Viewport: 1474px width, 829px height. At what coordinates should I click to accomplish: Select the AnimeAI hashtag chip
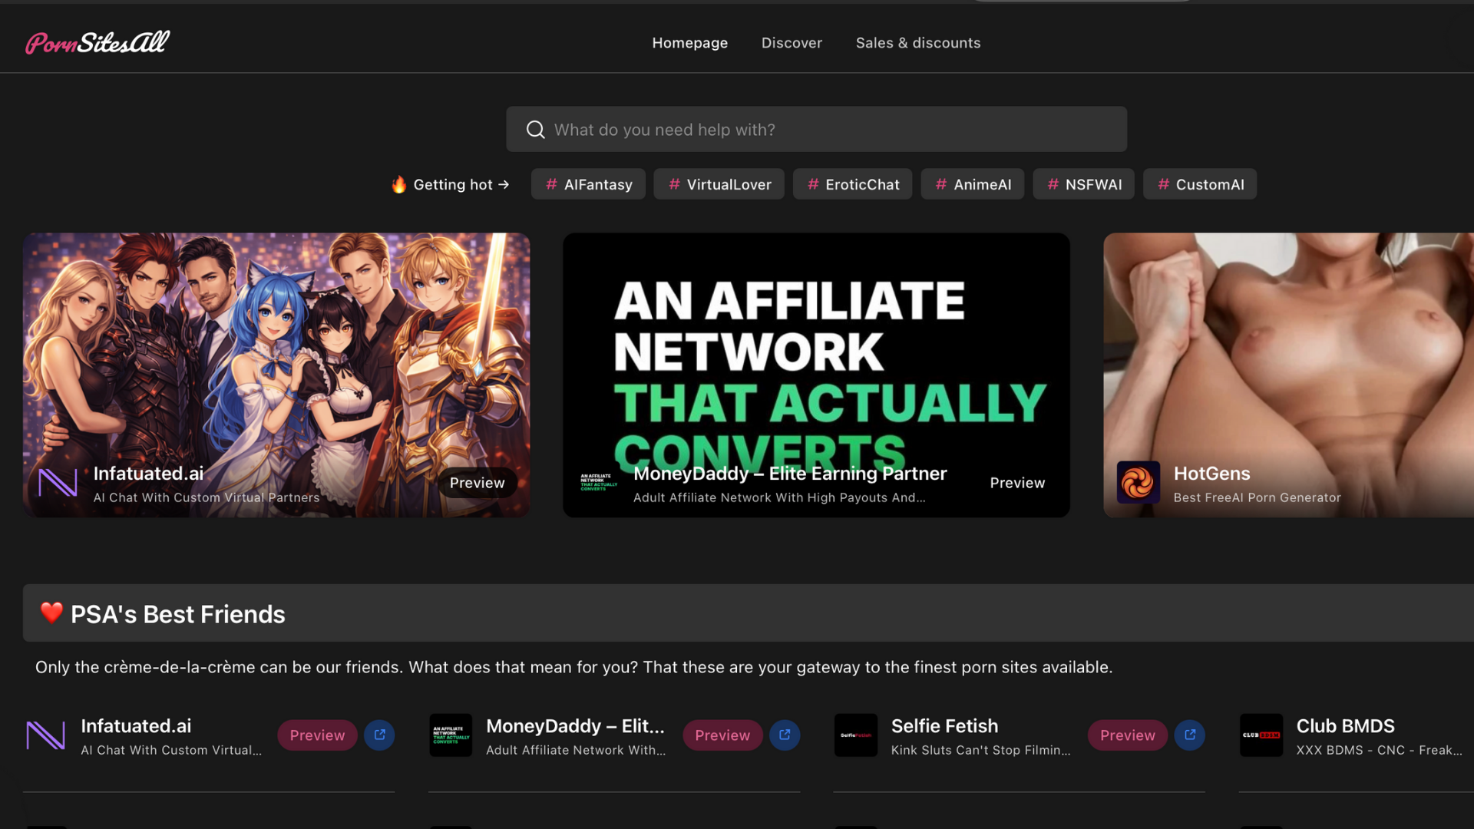pos(972,184)
